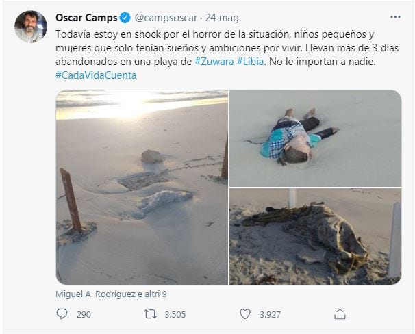This screenshot has width=415, height=334.
Task: Open the 24 mag timestamp
Action: click(222, 18)
